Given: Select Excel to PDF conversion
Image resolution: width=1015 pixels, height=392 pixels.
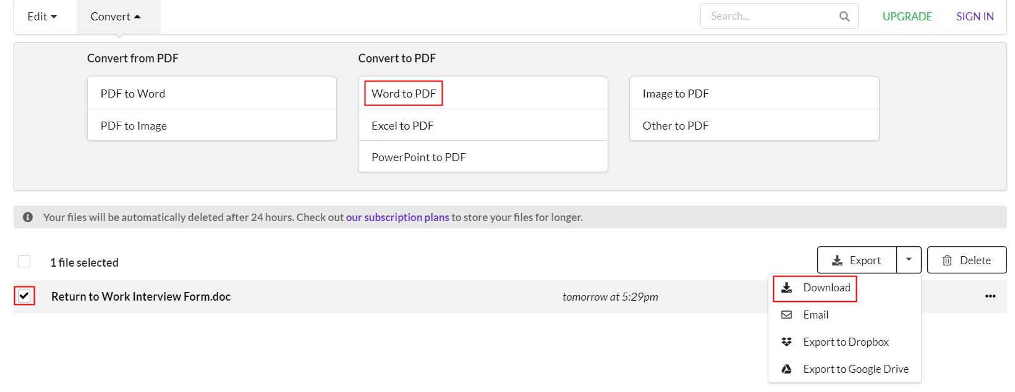Looking at the screenshot, I should 402,126.
